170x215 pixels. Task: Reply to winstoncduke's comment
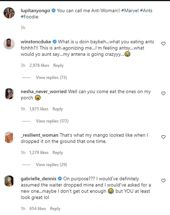tap(58, 65)
